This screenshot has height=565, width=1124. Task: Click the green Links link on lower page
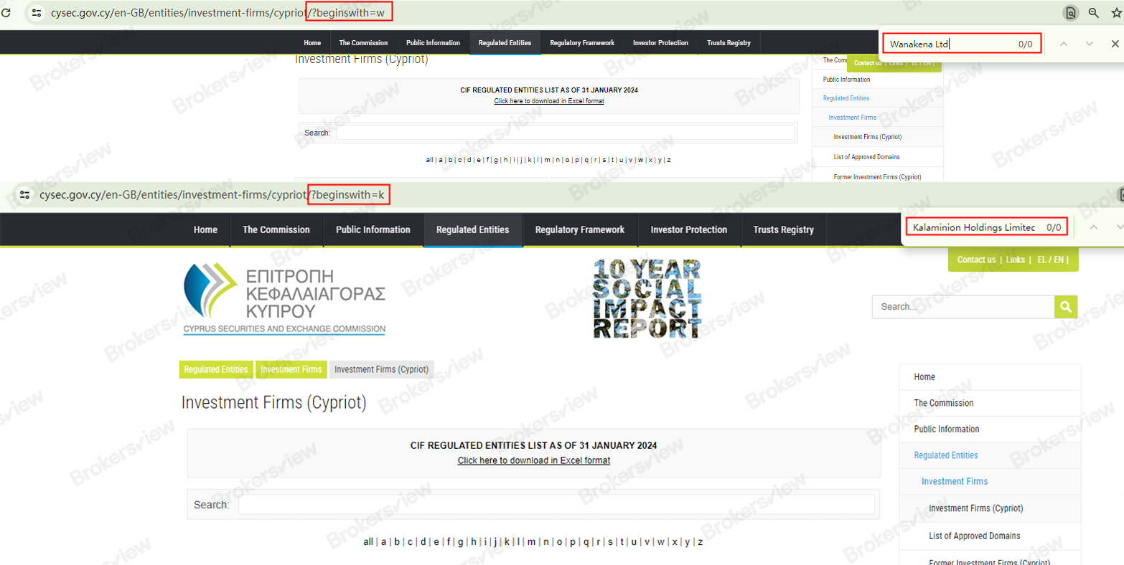tap(1015, 260)
